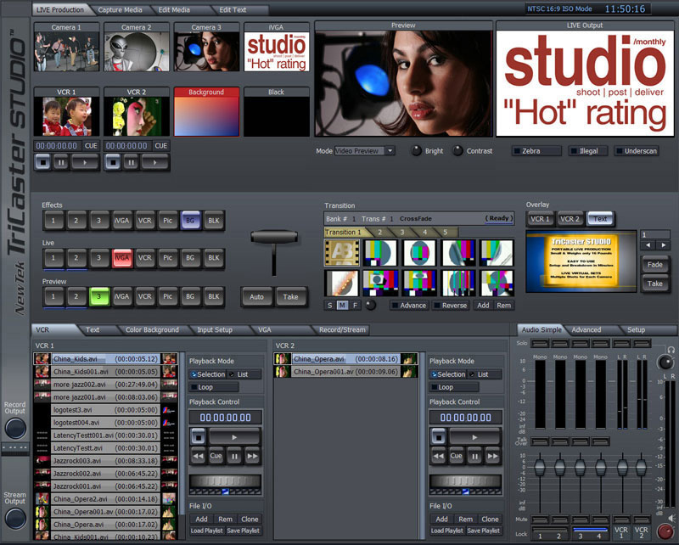The height and width of the screenshot is (545, 679).
Task: Click the Background gradient thumbnail
Action: coord(206,116)
